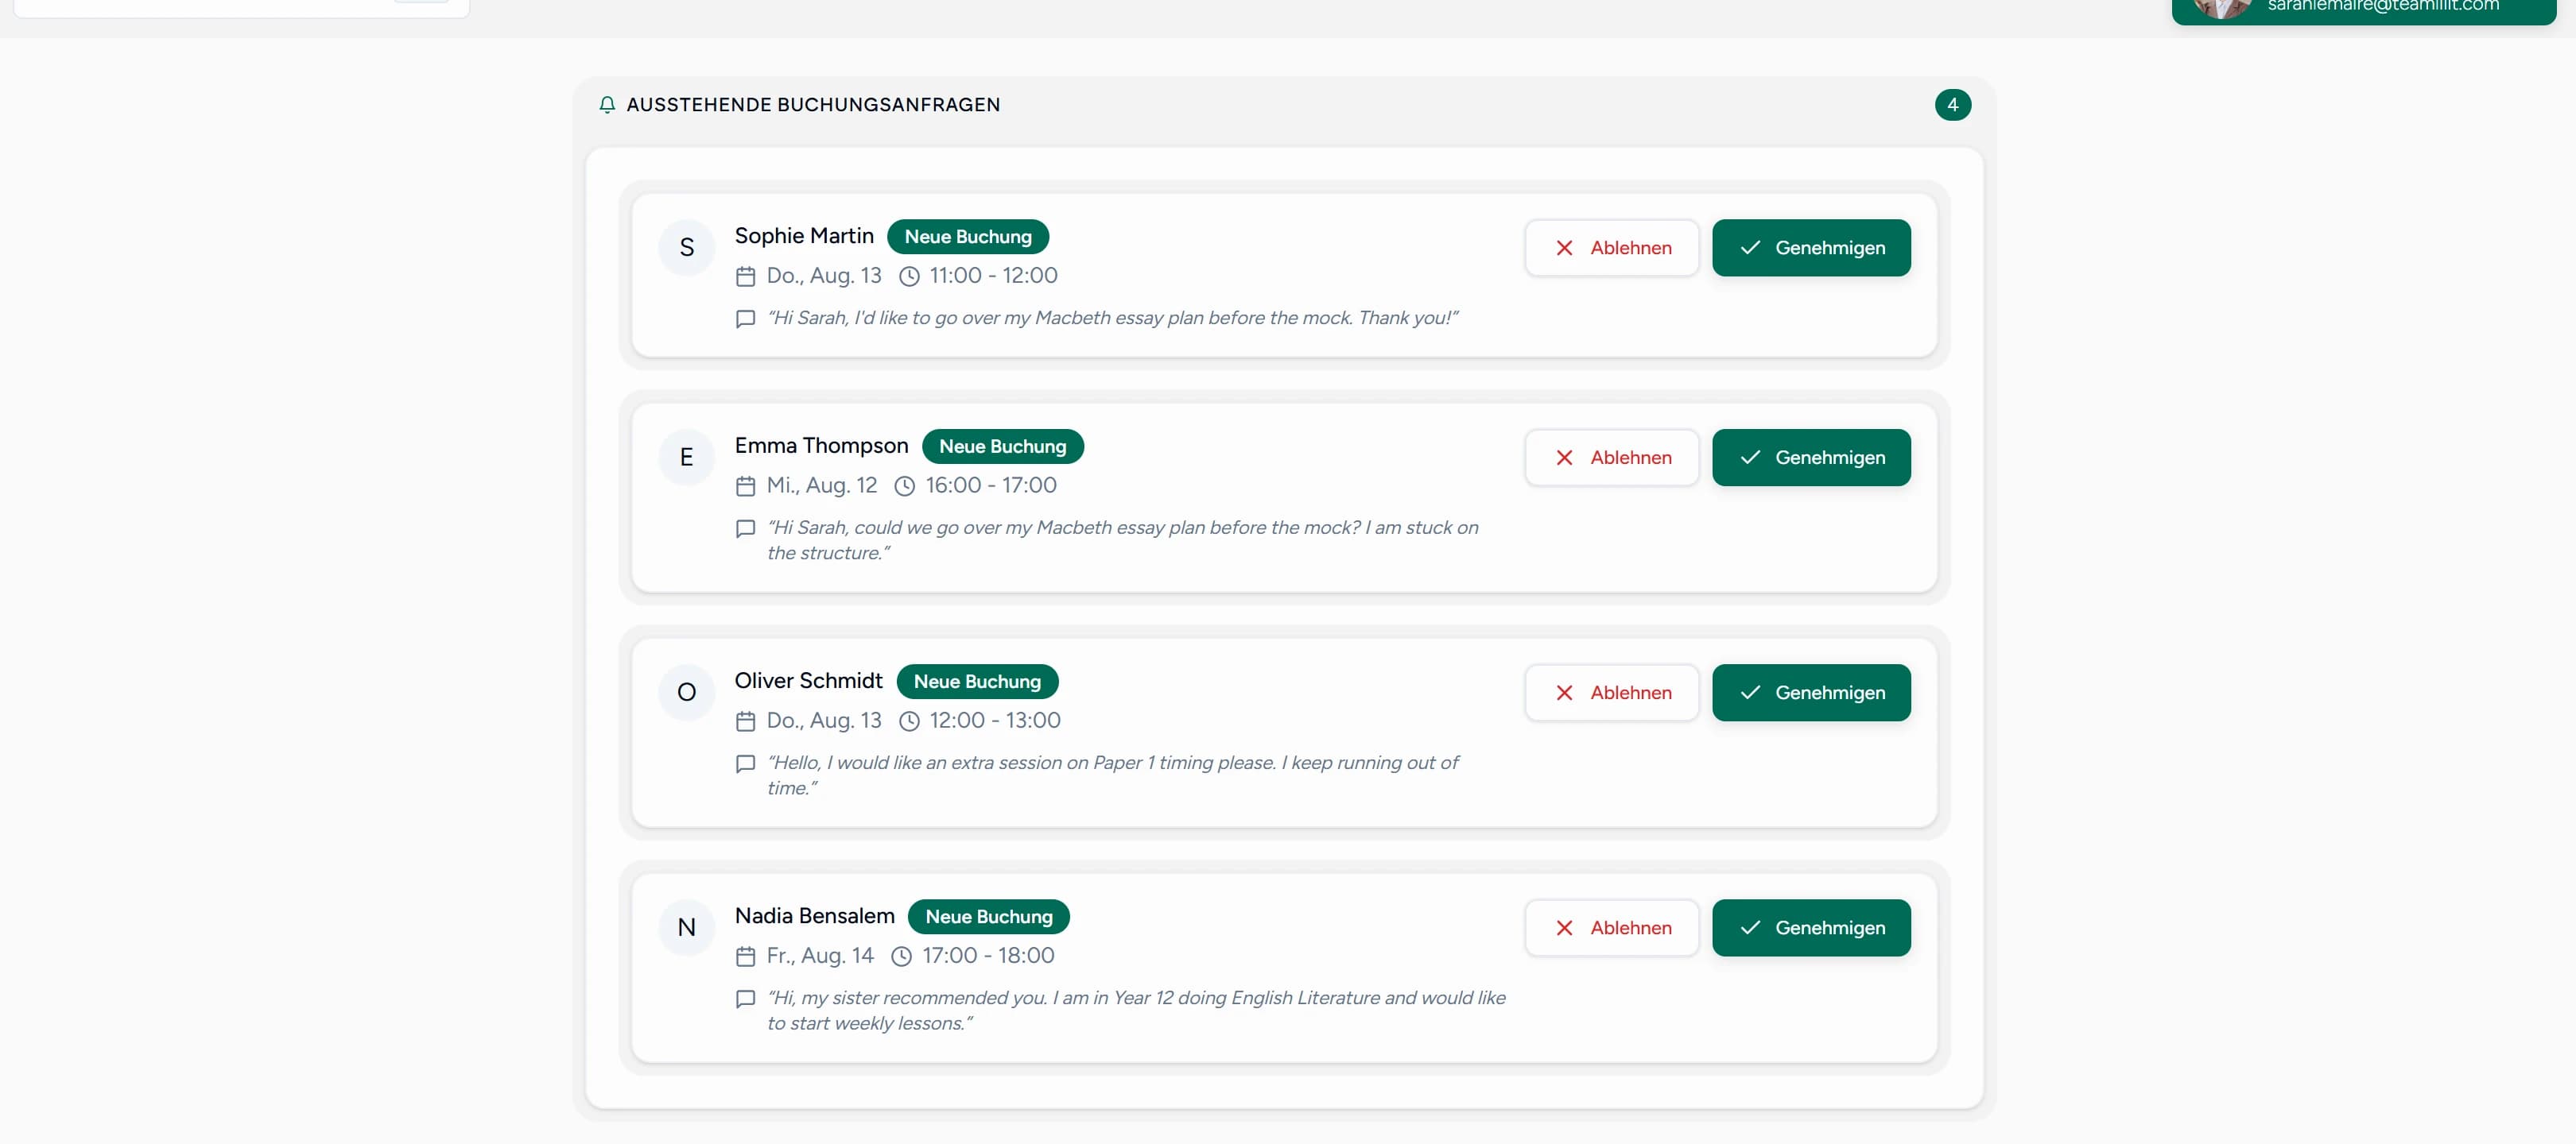Click the date Mi., Aug. 12
Viewport: 2576px width, 1144px height.
pos(822,485)
